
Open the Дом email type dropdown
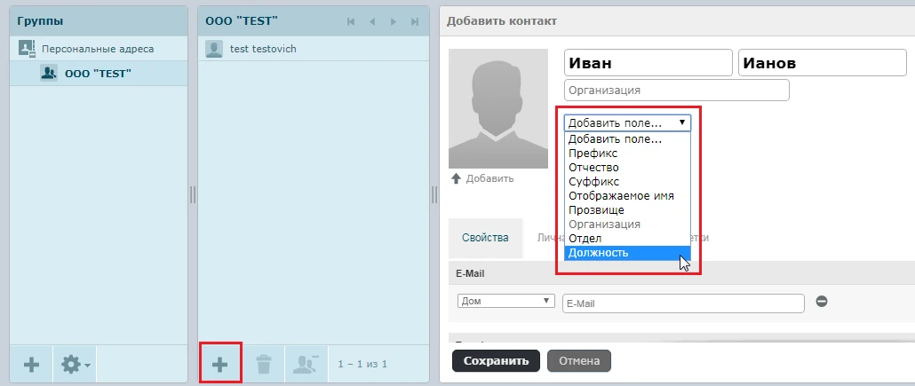click(x=505, y=302)
